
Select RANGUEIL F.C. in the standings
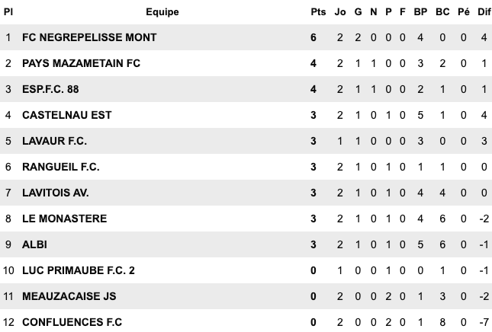pyautogui.click(x=61, y=167)
